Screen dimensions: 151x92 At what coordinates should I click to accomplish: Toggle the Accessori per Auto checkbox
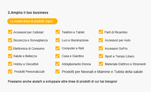101,40
